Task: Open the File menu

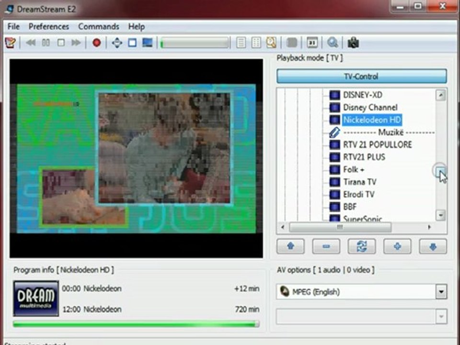Action: [x=13, y=26]
